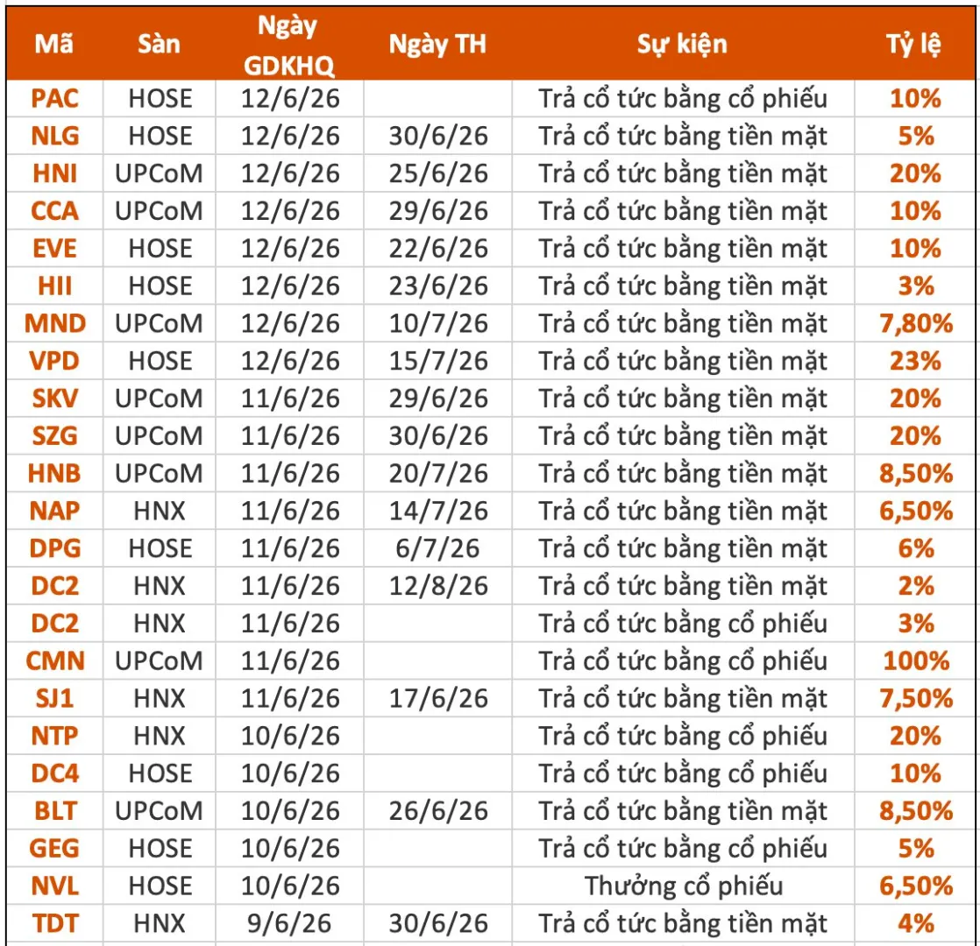Viewport: 980px width, 946px height.
Task: Click the BLT 8,50% ratio cell
Action: coord(916,810)
